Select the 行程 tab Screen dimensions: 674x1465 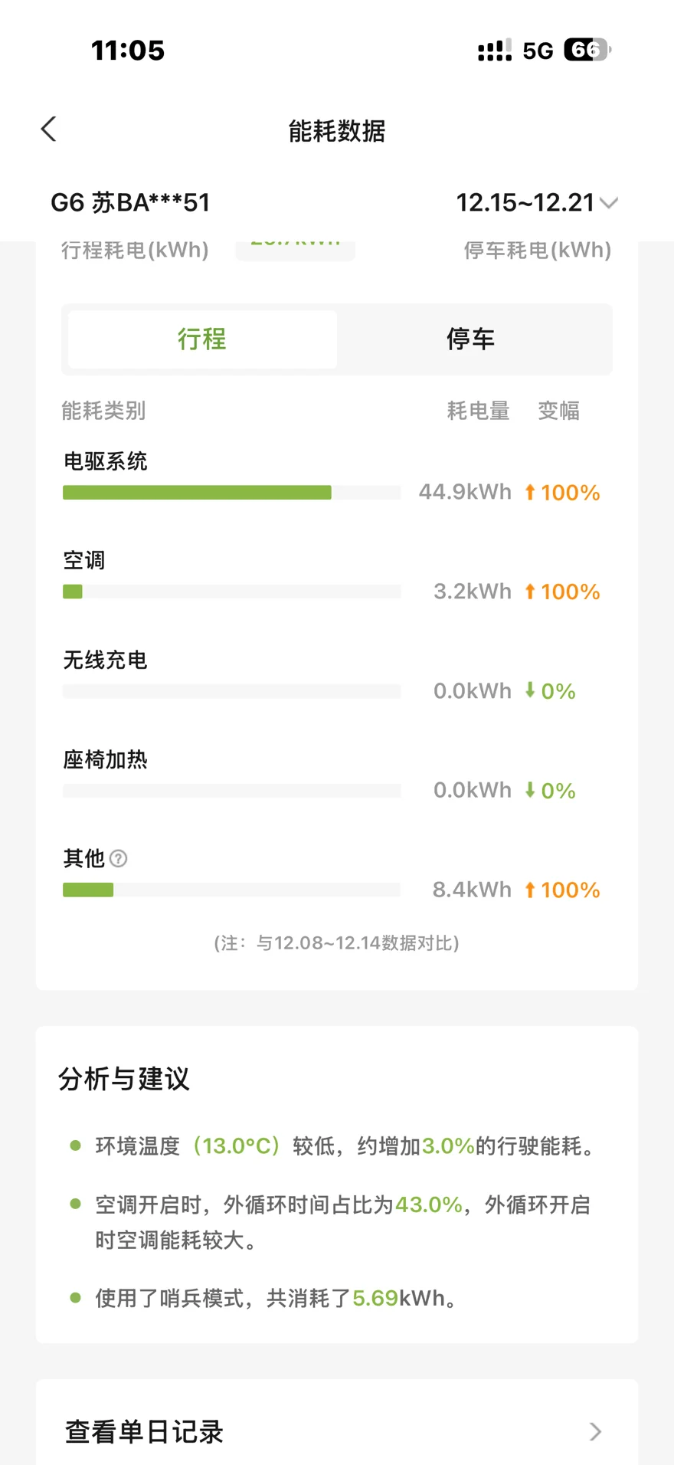pos(202,339)
